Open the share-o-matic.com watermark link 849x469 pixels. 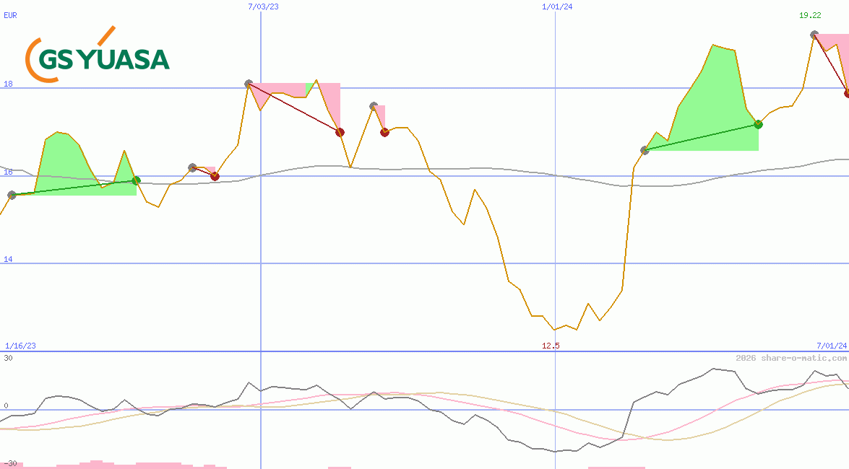coord(791,358)
